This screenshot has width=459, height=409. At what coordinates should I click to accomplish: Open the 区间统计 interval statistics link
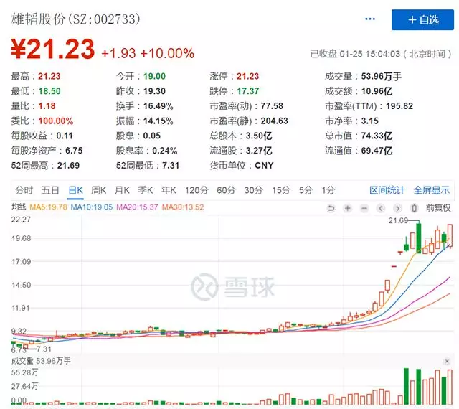tap(387, 190)
